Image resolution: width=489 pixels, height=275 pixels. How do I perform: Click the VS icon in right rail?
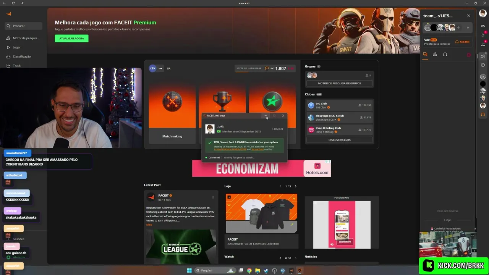tap(483, 26)
